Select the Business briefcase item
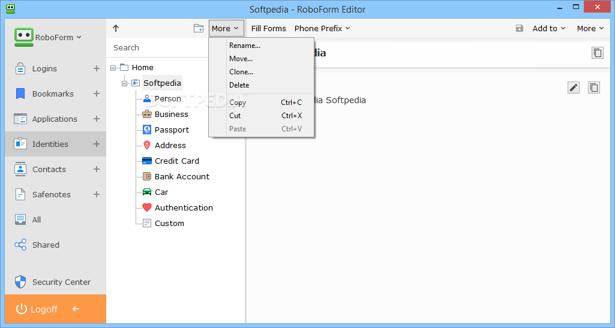Viewport: 615px width, 328px height. [165, 115]
